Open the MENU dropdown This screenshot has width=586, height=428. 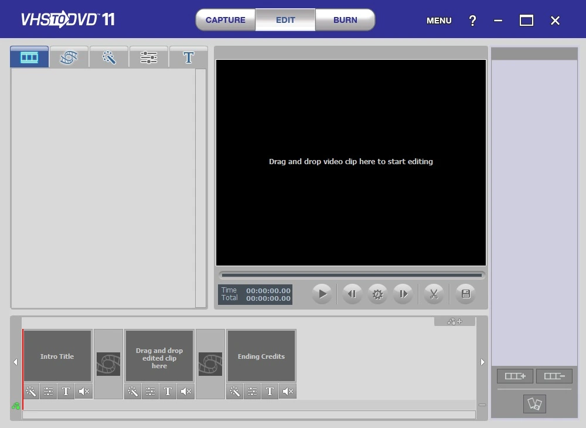439,21
